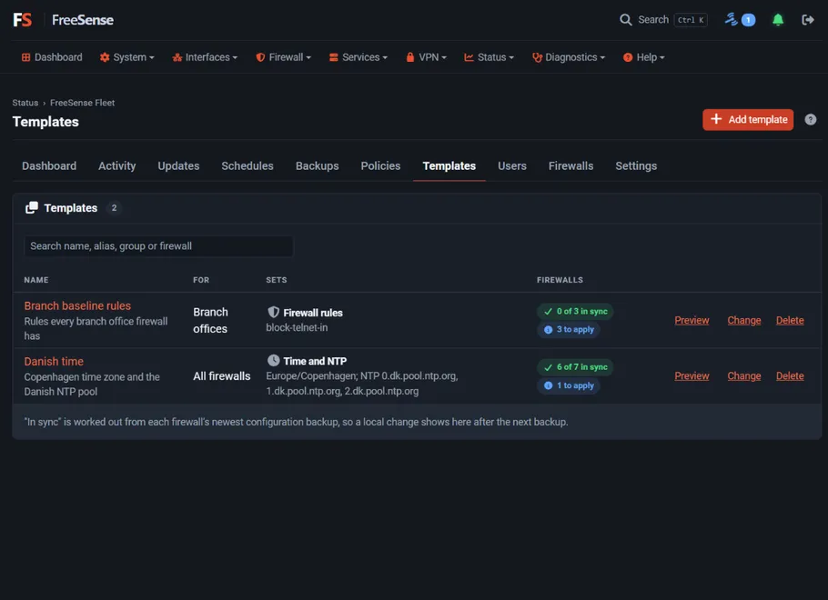Expand the System dropdown menu
828x600 pixels.
[126, 57]
